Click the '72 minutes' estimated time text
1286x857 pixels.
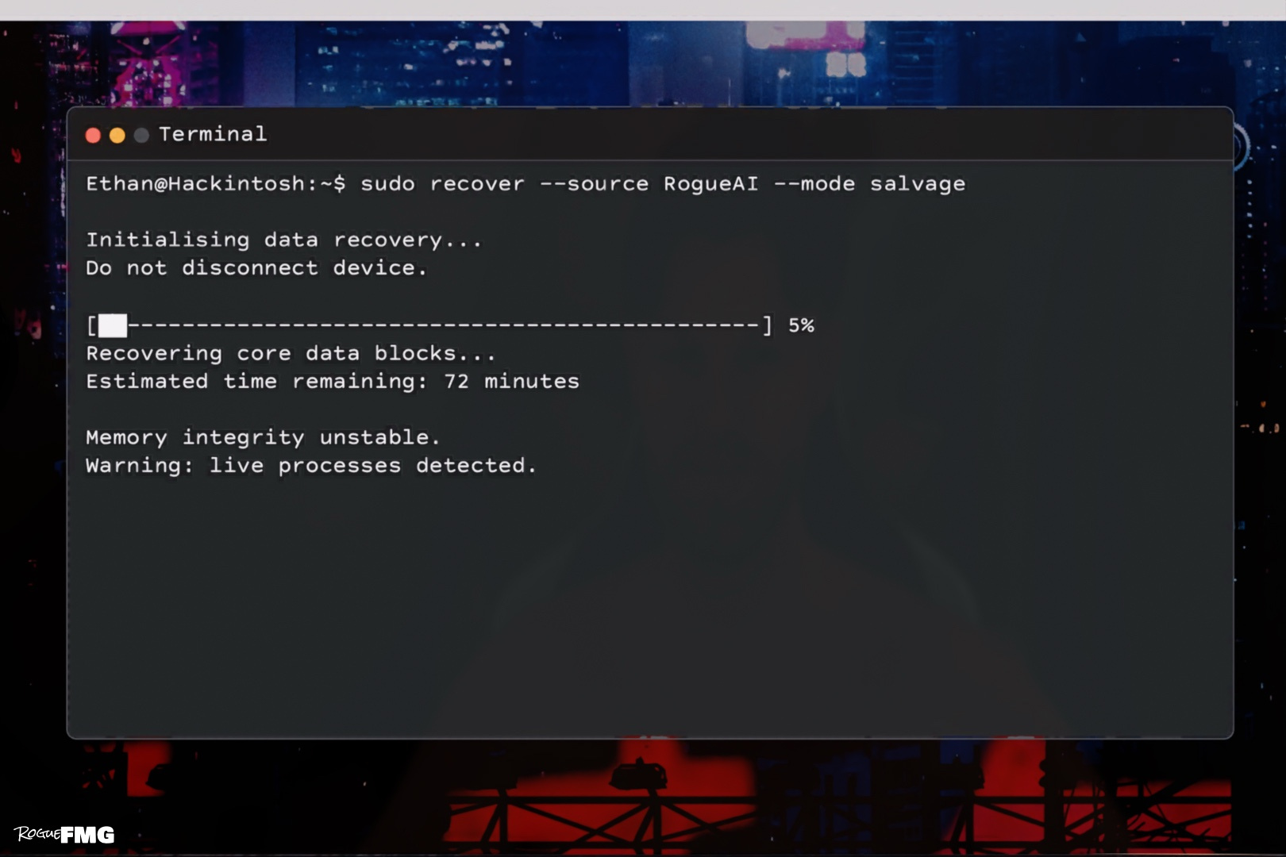tap(511, 382)
